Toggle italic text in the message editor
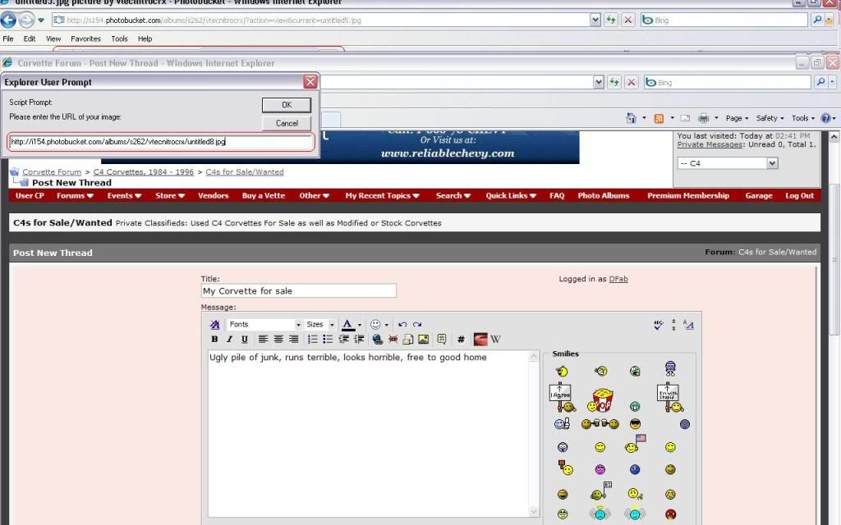This screenshot has height=525, width=841. 229,339
